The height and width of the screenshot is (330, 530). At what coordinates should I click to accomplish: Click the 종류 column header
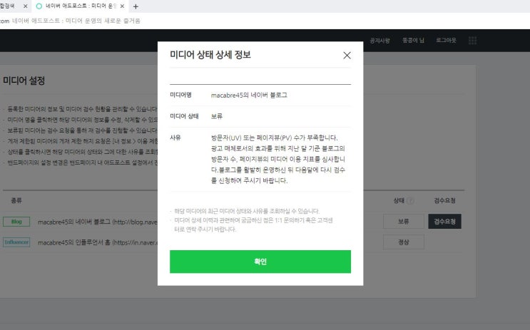pyautogui.click(x=16, y=200)
